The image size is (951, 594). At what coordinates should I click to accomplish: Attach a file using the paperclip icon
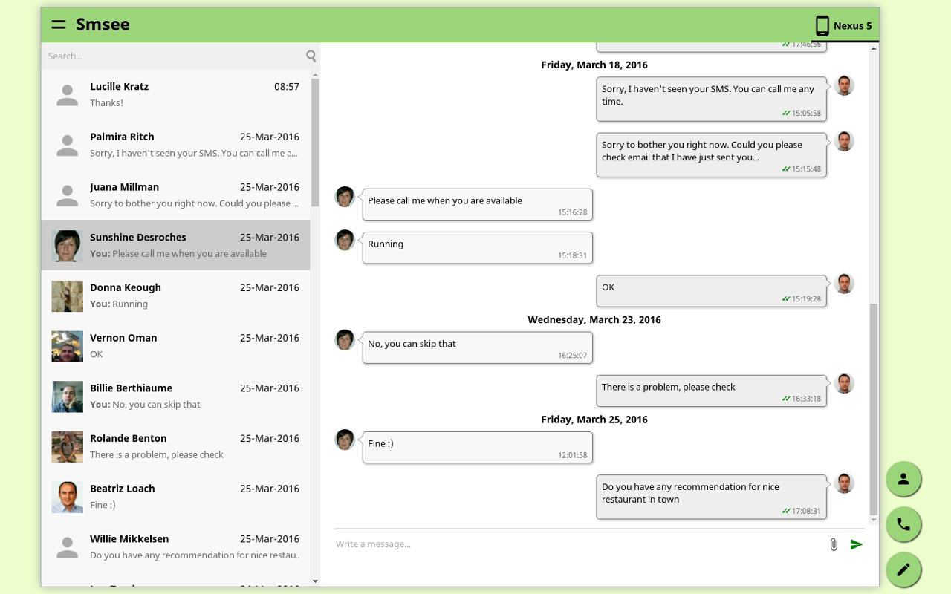[833, 544]
